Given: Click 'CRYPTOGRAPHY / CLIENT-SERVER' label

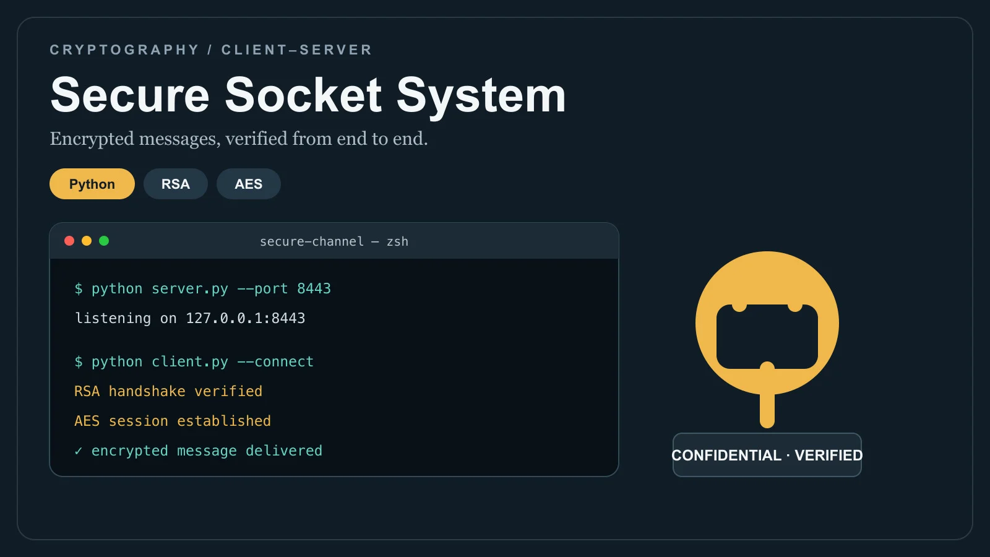Looking at the screenshot, I should click(x=211, y=50).
